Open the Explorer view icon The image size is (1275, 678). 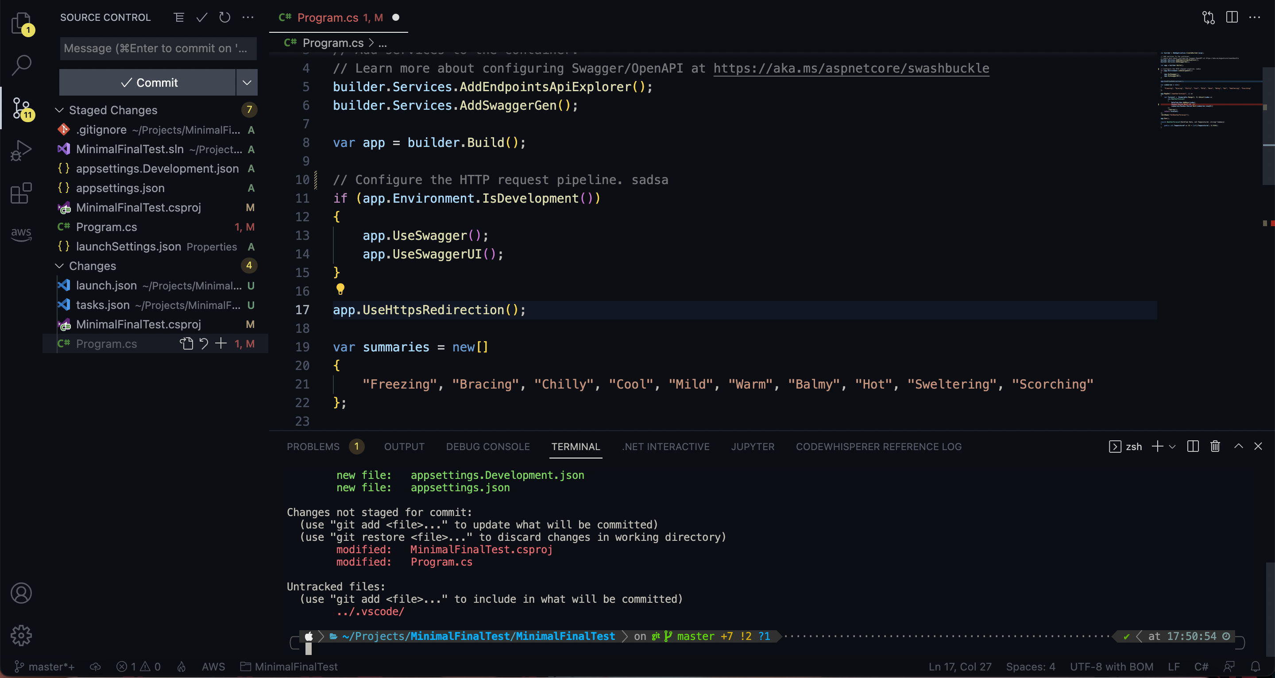pyautogui.click(x=21, y=23)
